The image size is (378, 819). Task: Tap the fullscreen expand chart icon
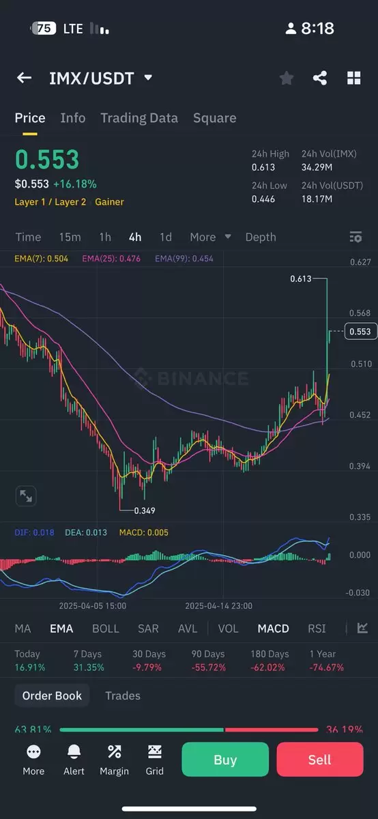pos(25,496)
